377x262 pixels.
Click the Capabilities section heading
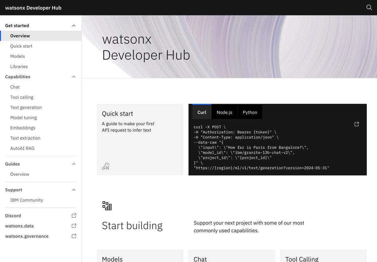pyautogui.click(x=18, y=77)
